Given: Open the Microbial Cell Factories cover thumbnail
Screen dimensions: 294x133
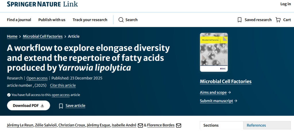Looking at the screenshot, I should [x=214, y=52].
